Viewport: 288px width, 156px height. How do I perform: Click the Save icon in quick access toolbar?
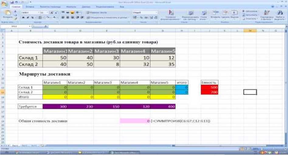point(12,2)
